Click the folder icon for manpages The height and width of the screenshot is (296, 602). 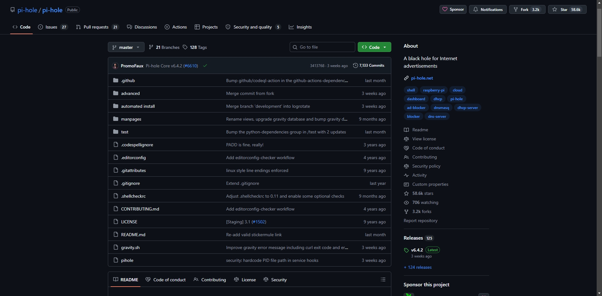pos(116,119)
